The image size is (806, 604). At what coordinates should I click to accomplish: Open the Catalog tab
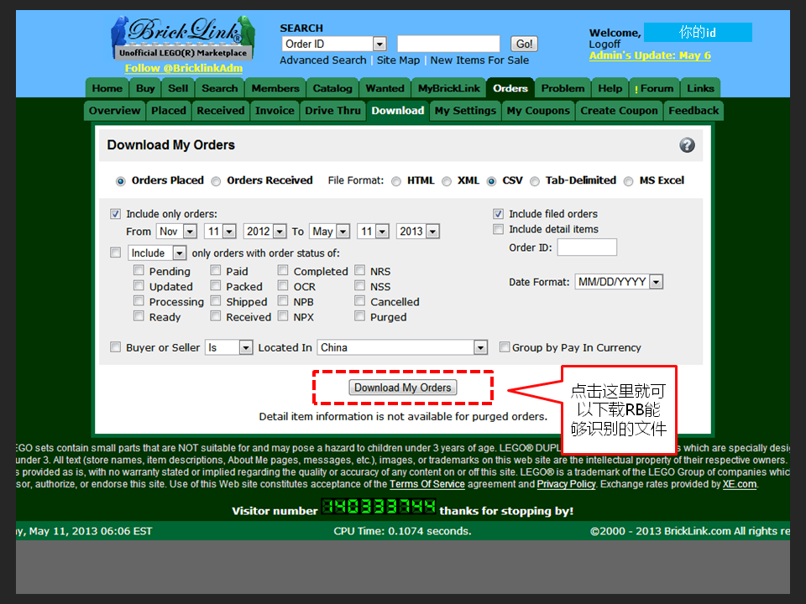(332, 88)
